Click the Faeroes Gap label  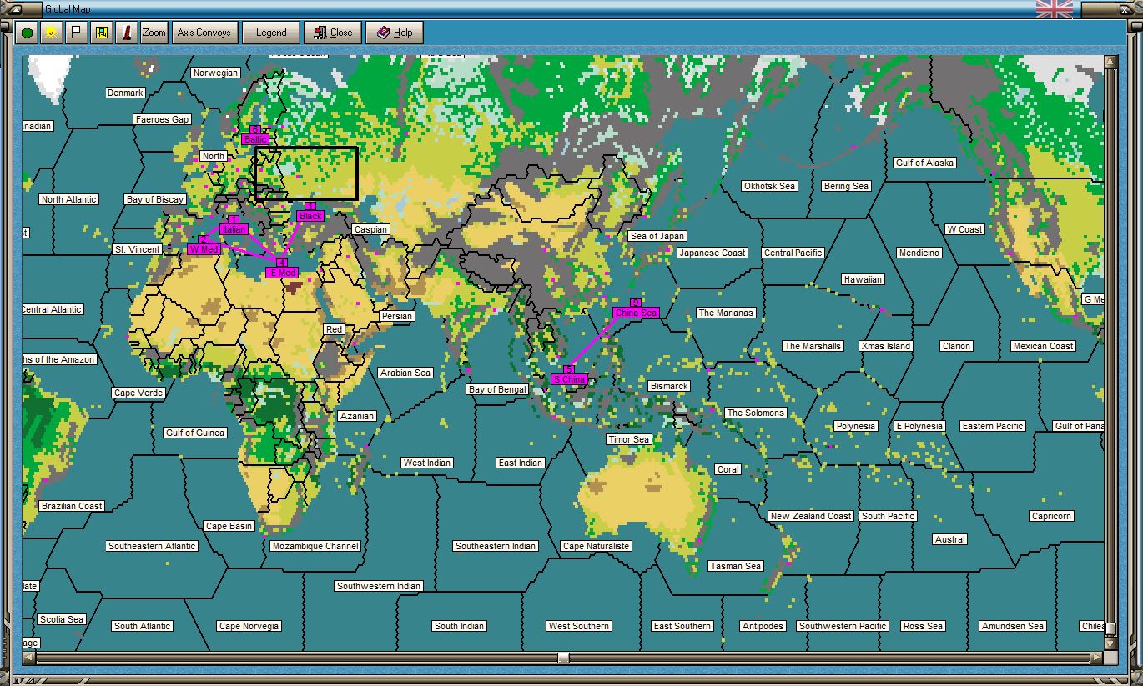coord(162,119)
